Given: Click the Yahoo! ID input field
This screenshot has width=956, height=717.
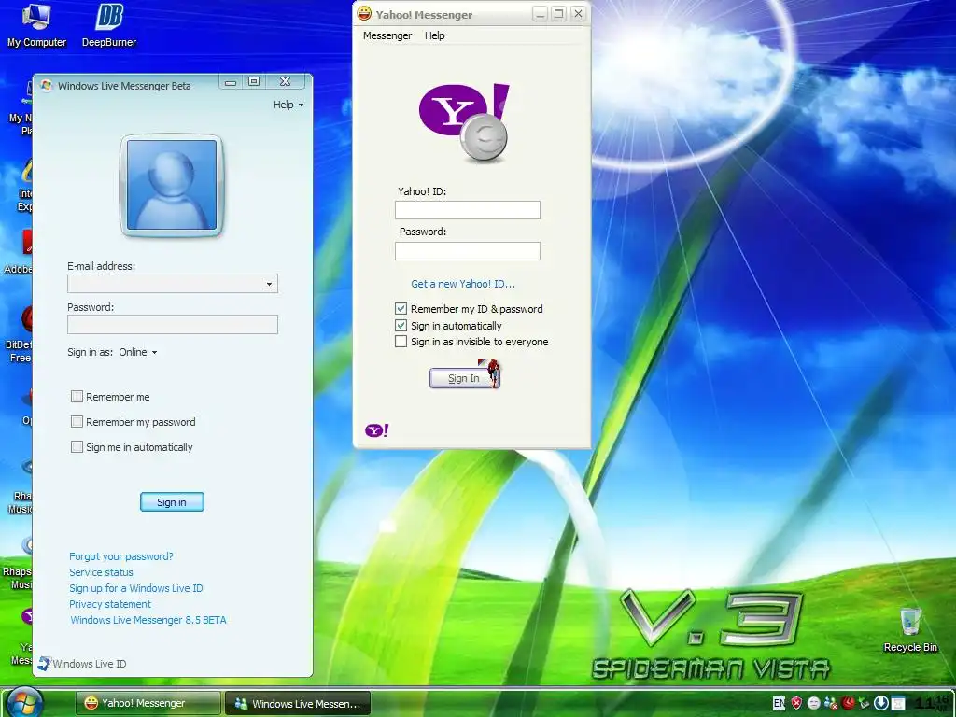Looking at the screenshot, I should (x=468, y=210).
